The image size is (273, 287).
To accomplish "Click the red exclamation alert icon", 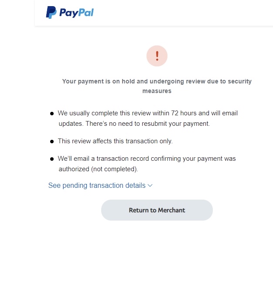I will pyautogui.click(x=157, y=56).
